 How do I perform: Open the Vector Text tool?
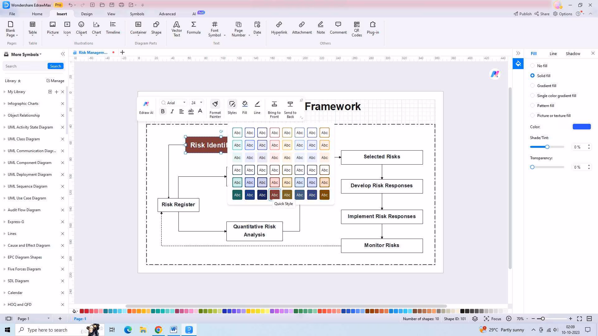pyautogui.click(x=177, y=29)
